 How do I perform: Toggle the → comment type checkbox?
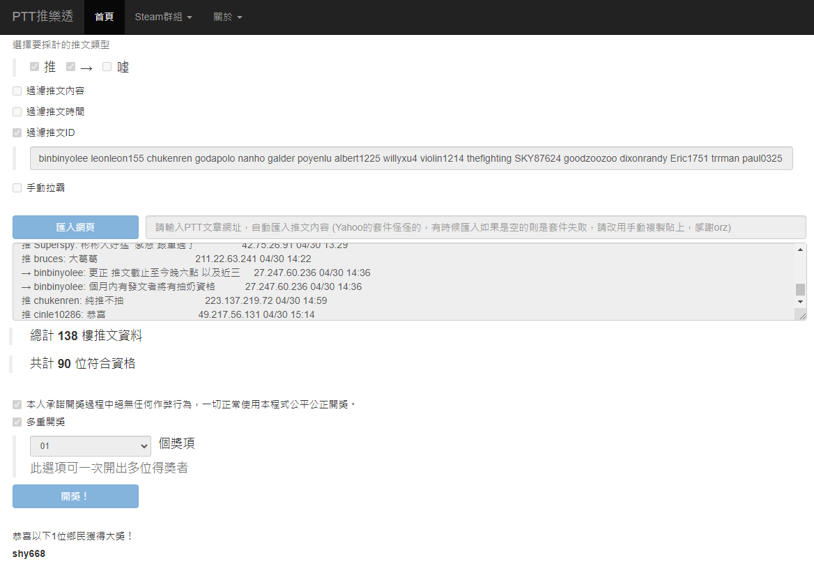(x=71, y=66)
